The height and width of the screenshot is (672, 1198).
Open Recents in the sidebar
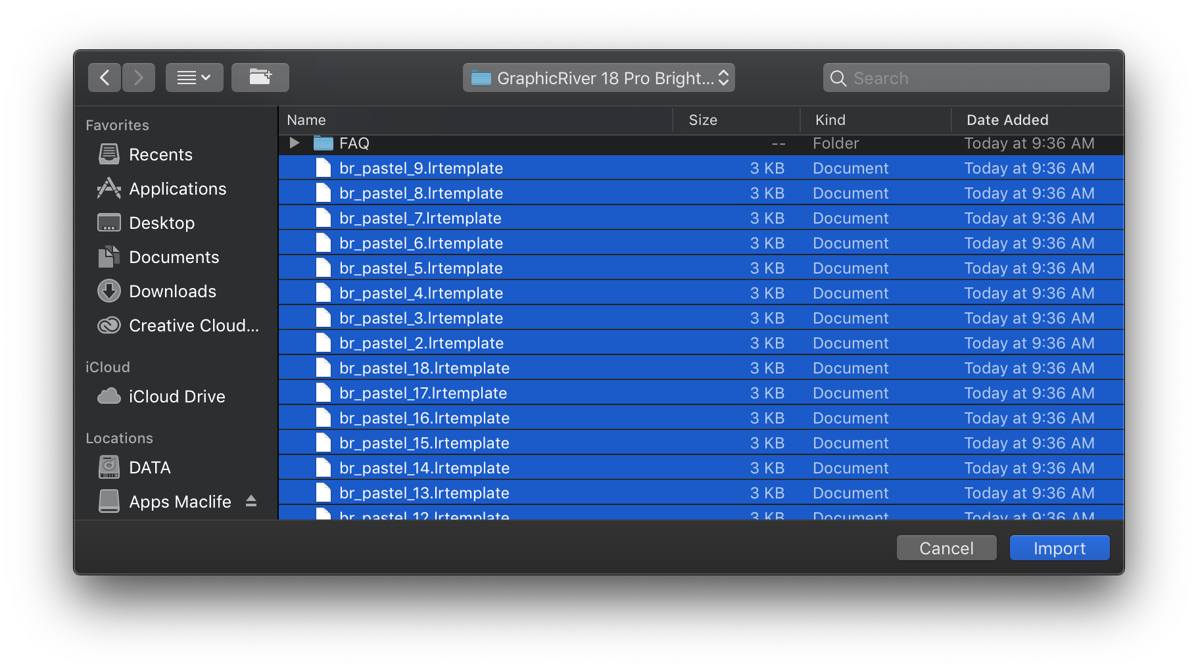tap(160, 155)
